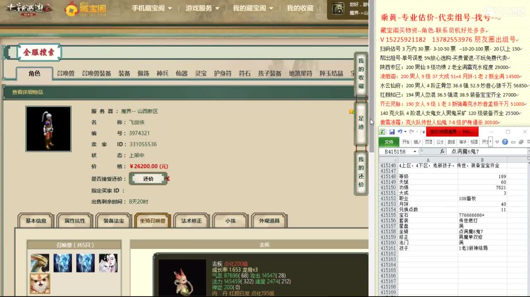
Task: Click the 全服搜索 banner button
Action: coord(39,53)
